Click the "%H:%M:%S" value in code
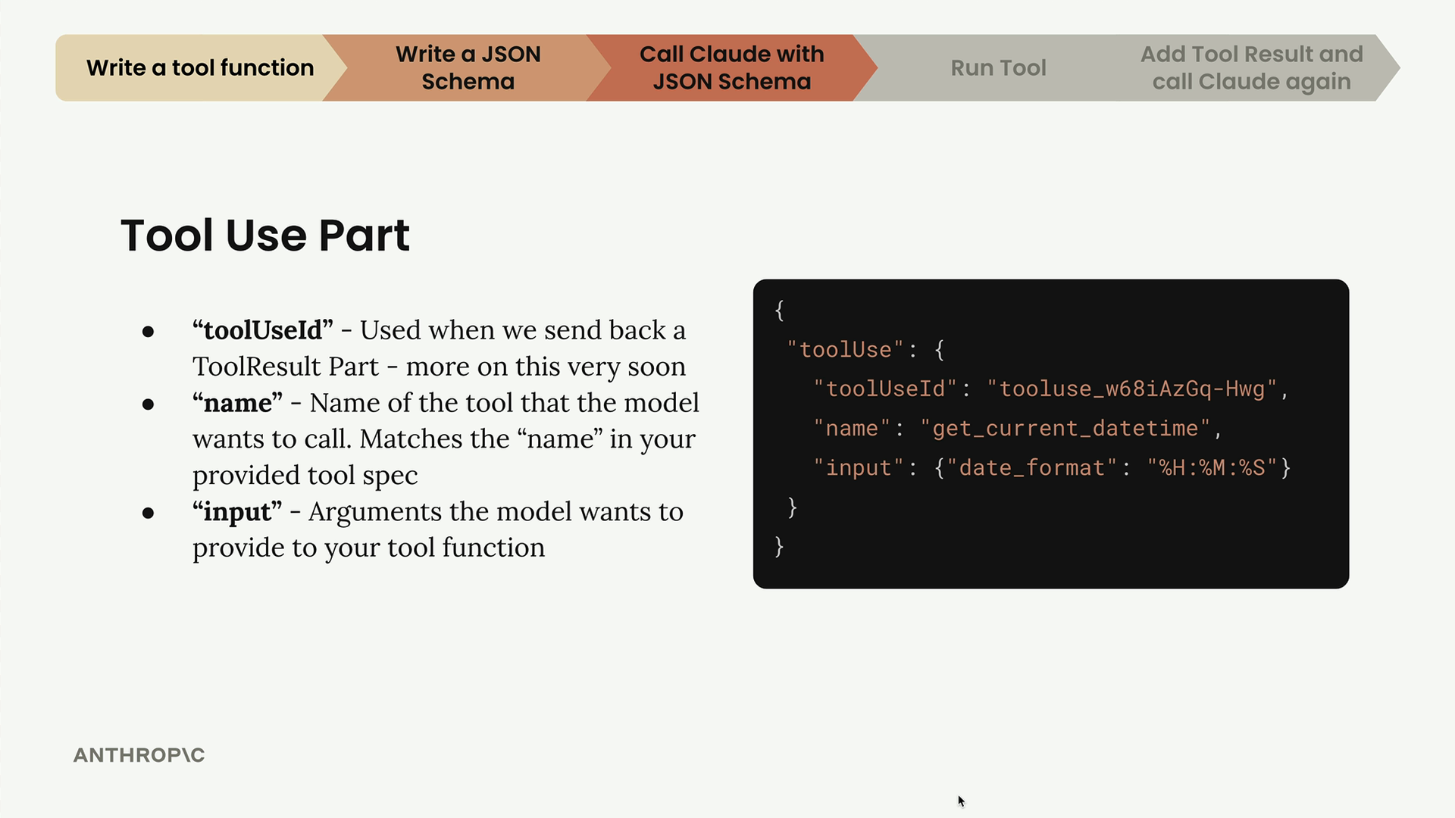The image size is (1455, 818). point(1212,468)
